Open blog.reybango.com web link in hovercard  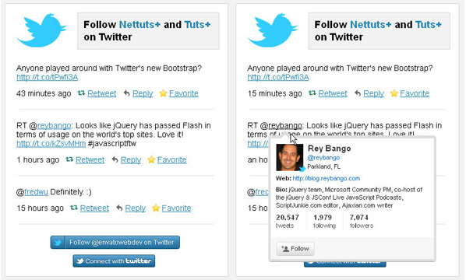(327, 179)
